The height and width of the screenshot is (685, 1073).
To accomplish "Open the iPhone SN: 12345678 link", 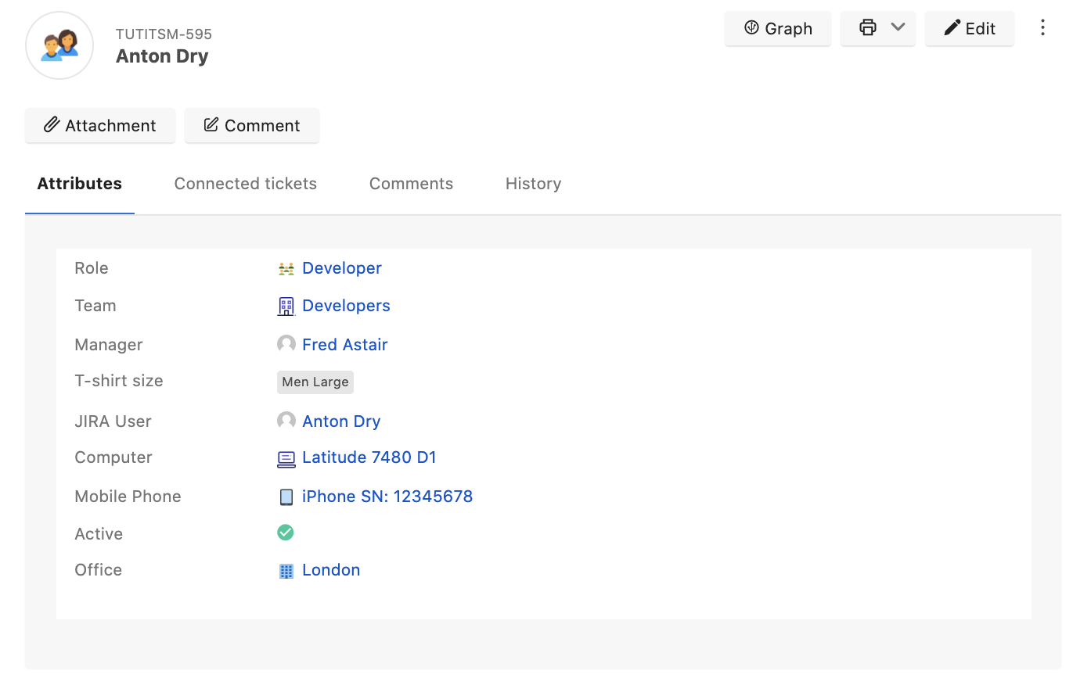I will pos(387,497).
